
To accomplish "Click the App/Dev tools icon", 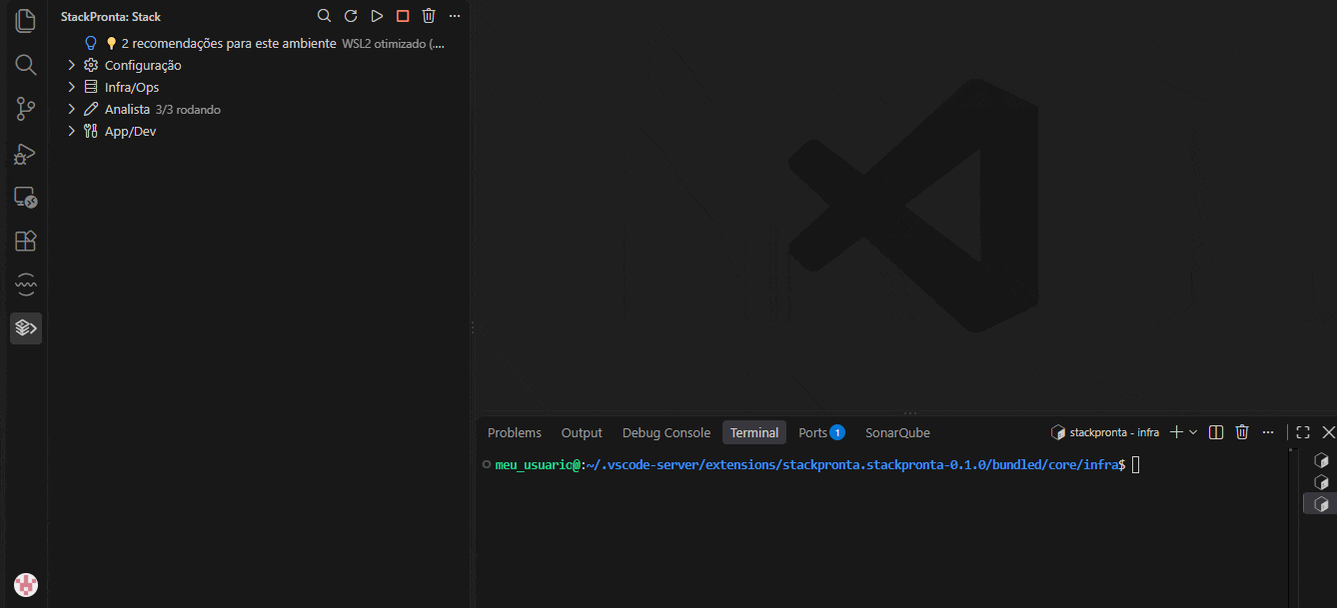I will (91, 131).
